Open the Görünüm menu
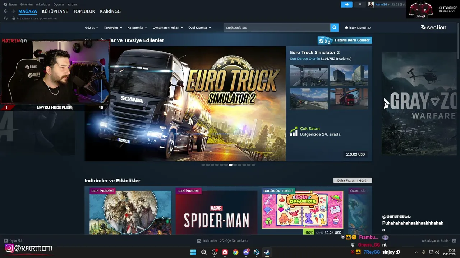Image resolution: width=460 pixels, height=258 pixels. pyautogui.click(x=27, y=5)
